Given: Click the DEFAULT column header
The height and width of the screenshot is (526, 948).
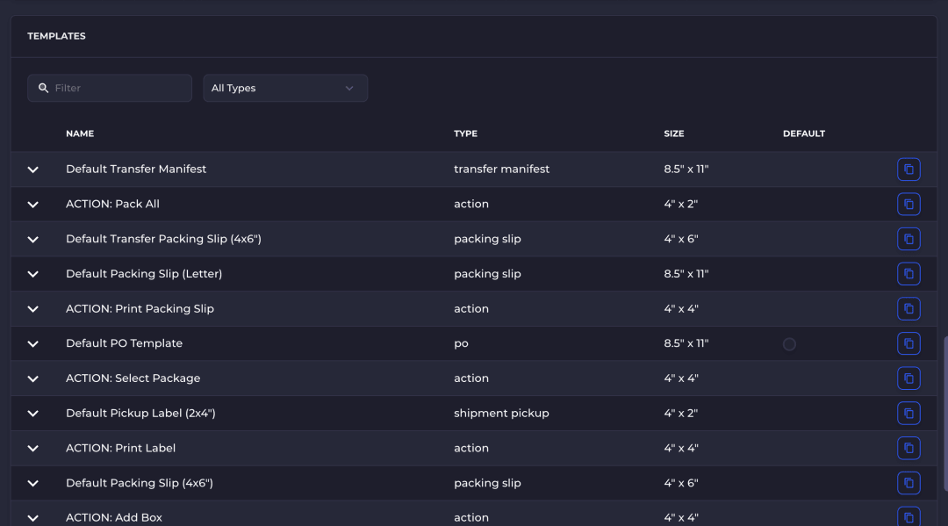Looking at the screenshot, I should click(804, 133).
